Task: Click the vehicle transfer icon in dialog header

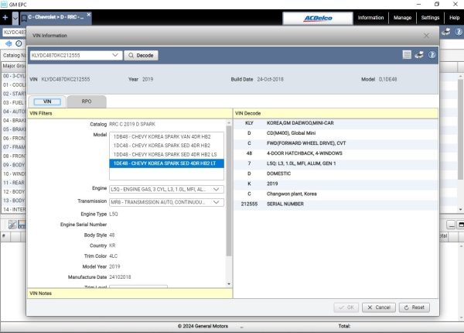Action: 419,56
